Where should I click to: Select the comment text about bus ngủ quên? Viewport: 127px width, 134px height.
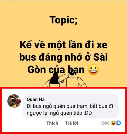click(x=70, y=110)
